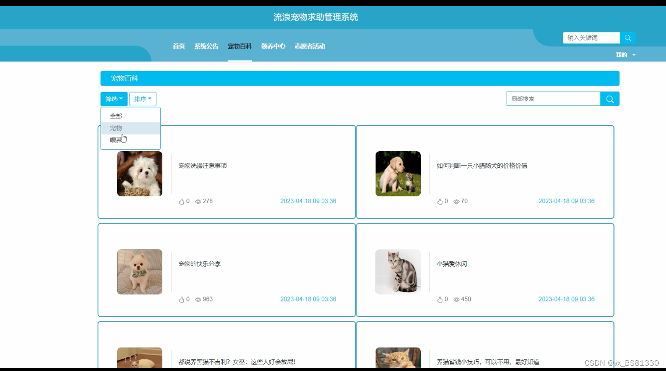Expand the 我的 account dropdown
This screenshot has width=666, height=371.
tap(625, 55)
